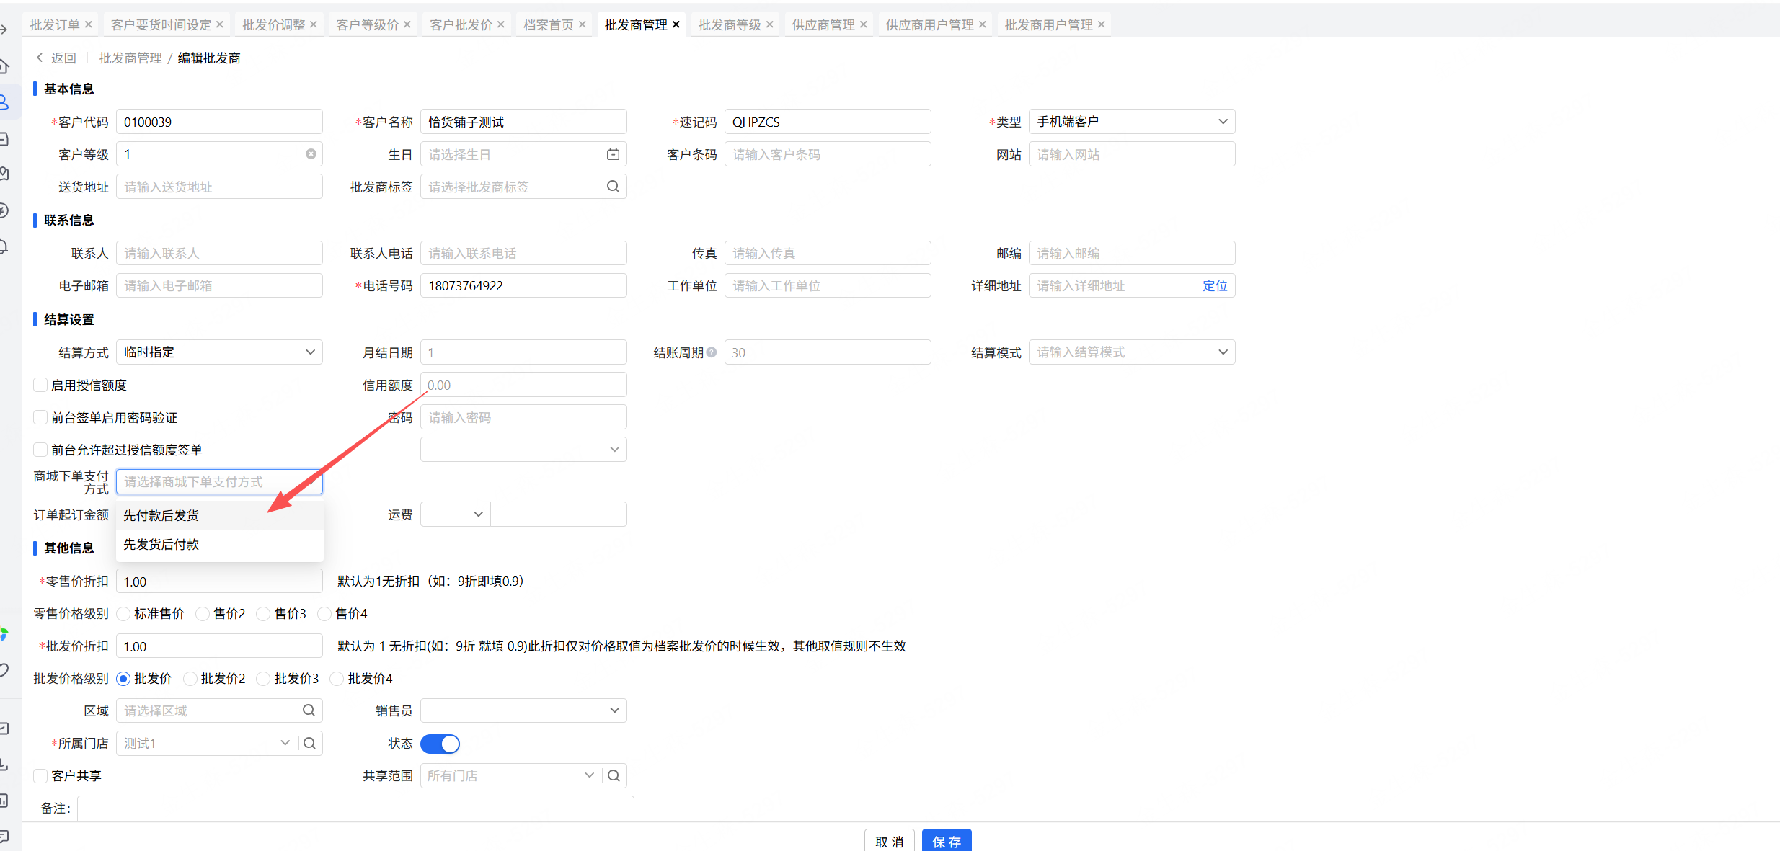Click the 联系人 input field
1780x851 pixels.
(x=219, y=253)
